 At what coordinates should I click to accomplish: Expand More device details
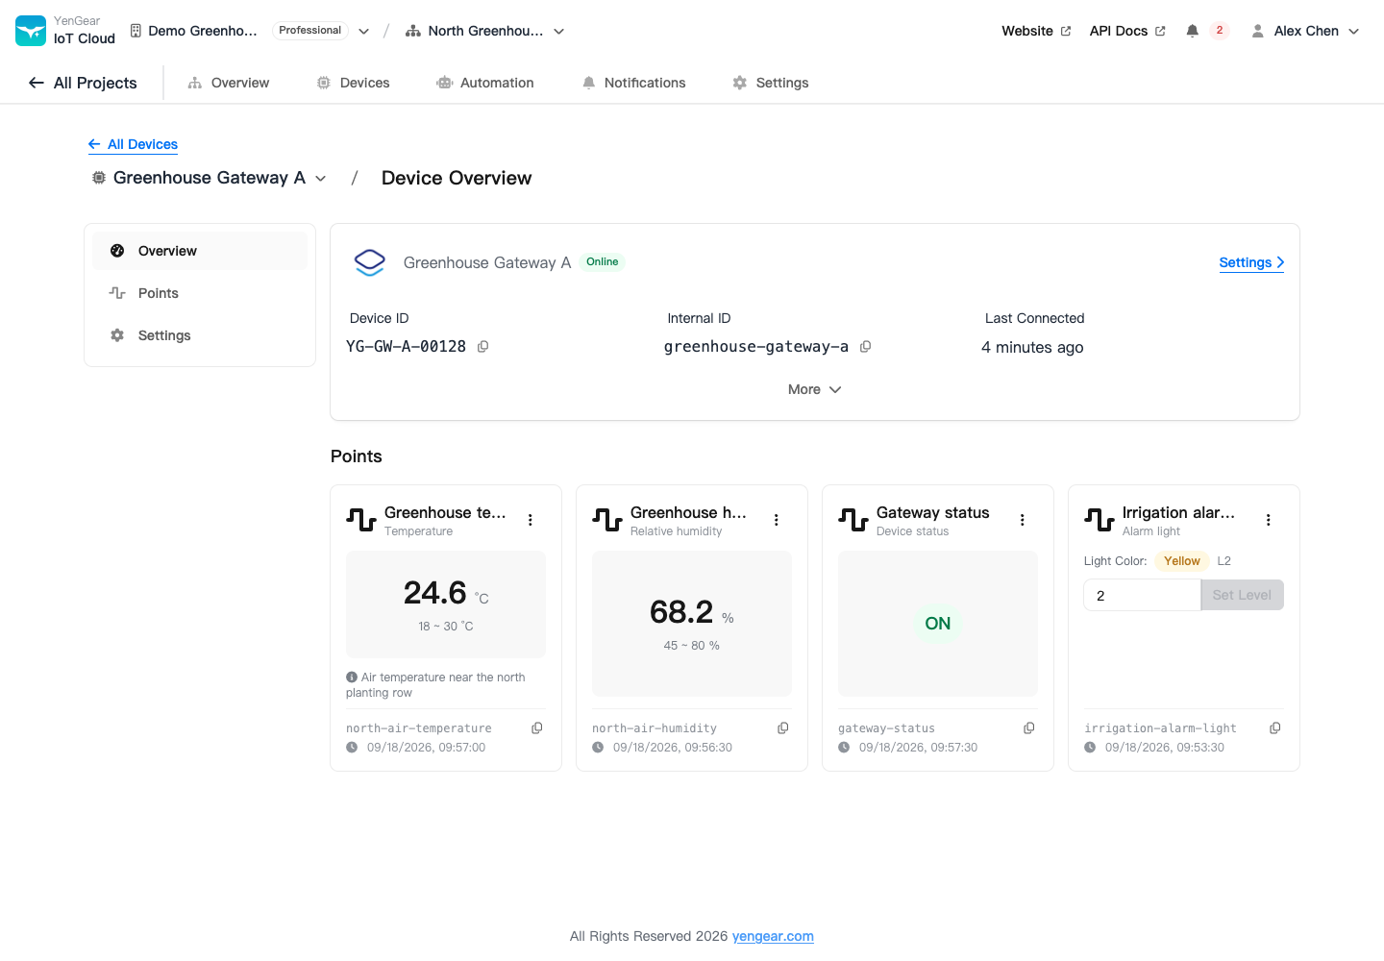pos(815,389)
